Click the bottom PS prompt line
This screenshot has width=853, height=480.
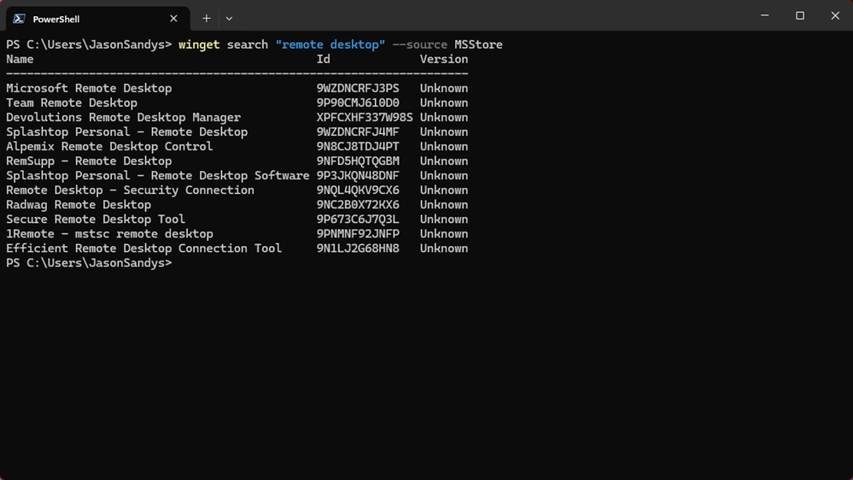point(89,263)
